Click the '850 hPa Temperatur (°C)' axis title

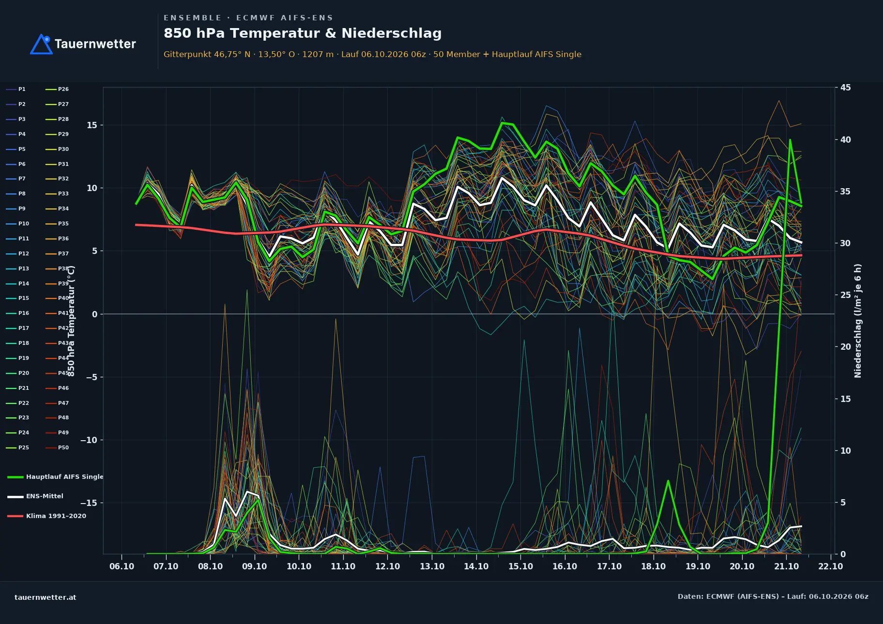point(71,321)
